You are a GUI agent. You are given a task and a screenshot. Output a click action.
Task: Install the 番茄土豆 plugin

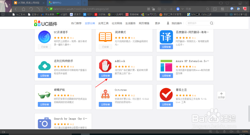click(166, 104)
